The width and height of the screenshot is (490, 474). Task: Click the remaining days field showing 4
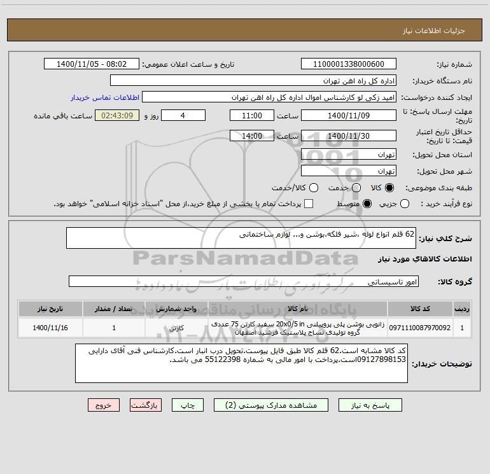tap(183, 116)
